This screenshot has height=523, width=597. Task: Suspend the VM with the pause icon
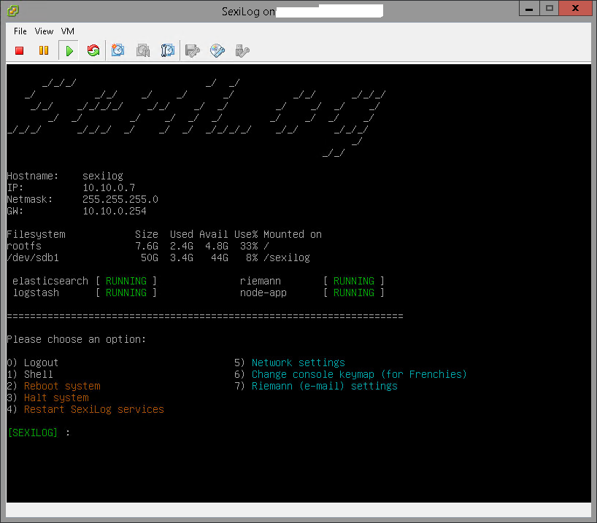tap(44, 50)
